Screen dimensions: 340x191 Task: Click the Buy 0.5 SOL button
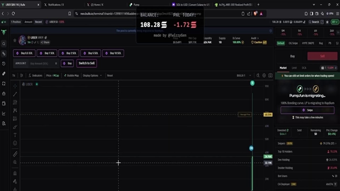[24, 53]
